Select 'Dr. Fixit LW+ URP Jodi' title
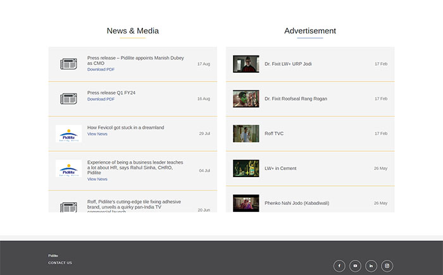Image resolution: width=443 pixels, height=275 pixels. pyautogui.click(x=288, y=64)
